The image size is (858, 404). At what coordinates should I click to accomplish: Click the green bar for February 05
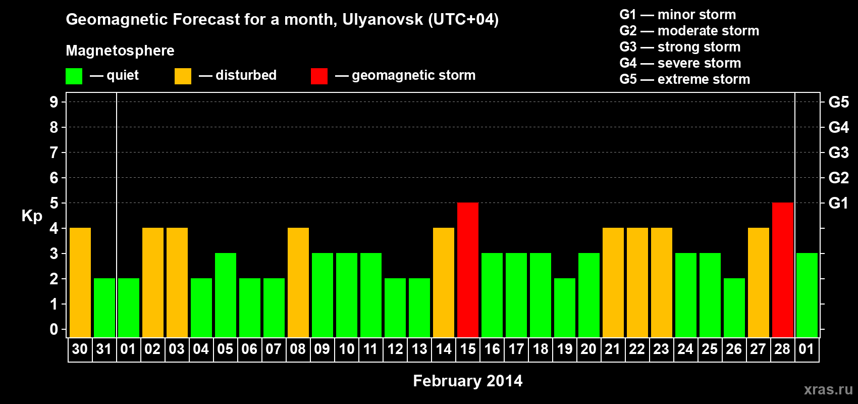(226, 295)
